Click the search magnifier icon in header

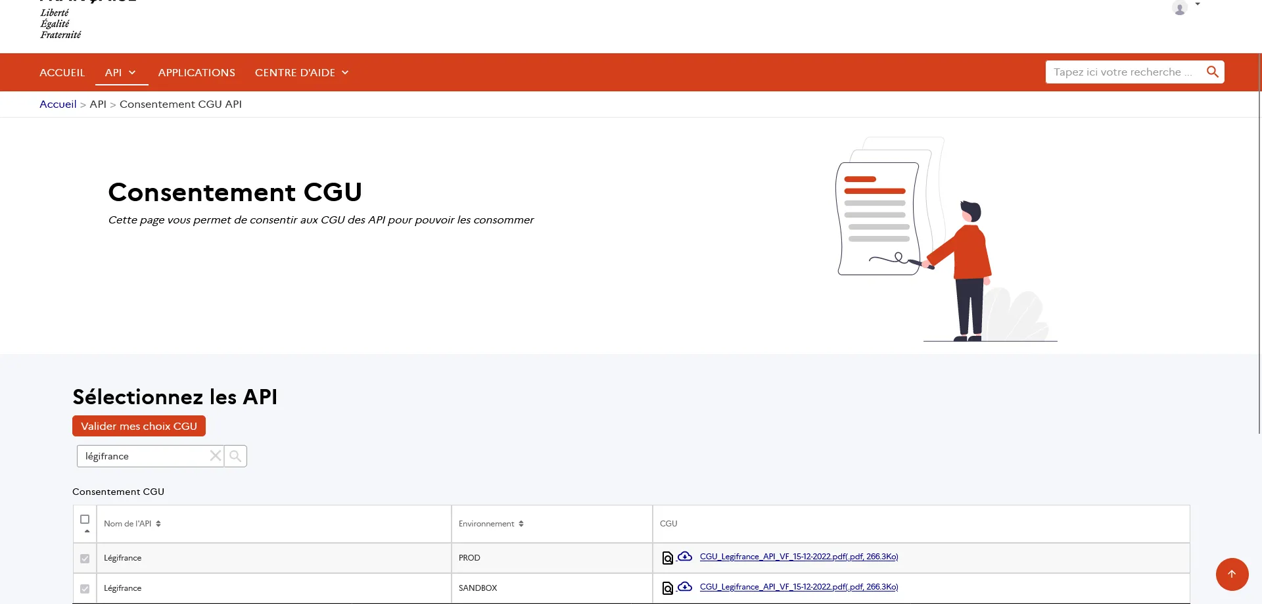coord(1212,72)
